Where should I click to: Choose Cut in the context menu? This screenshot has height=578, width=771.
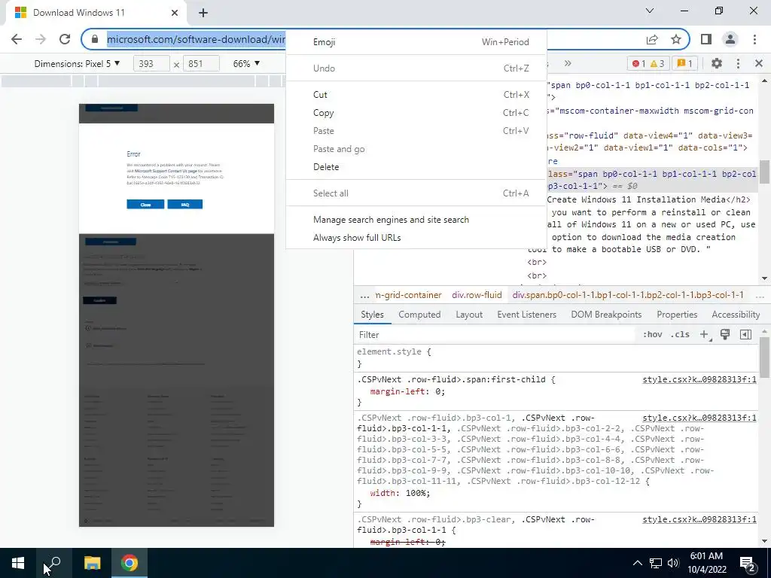tap(416, 94)
